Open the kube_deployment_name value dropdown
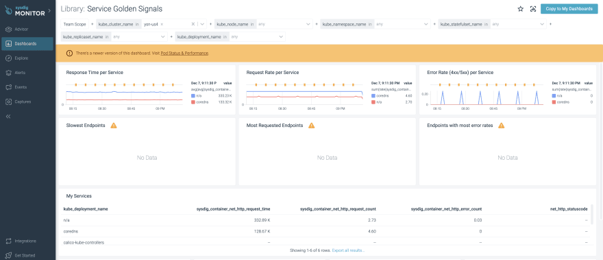 click(x=257, y=37)
